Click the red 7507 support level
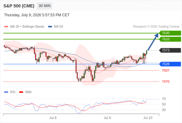182x123 pixels. pyautogui.click(x=166, y=70)
